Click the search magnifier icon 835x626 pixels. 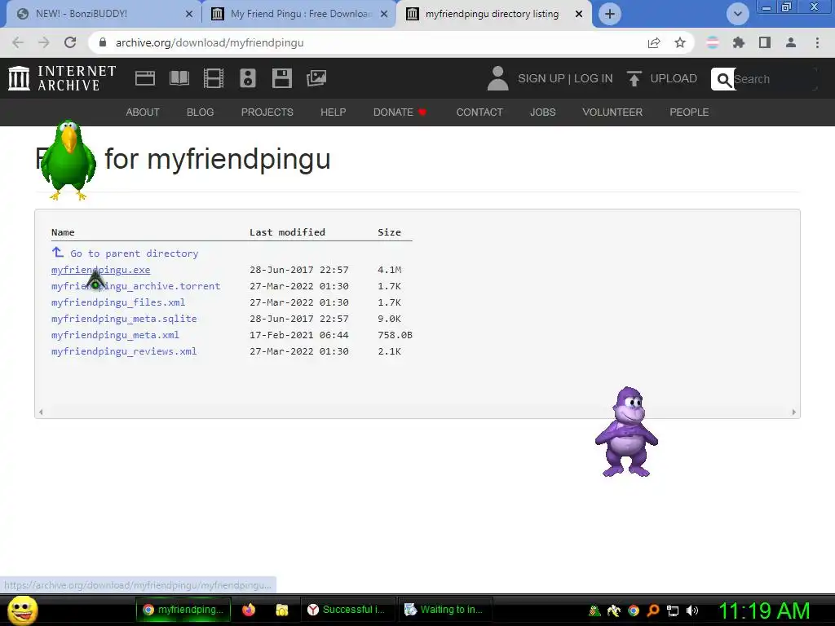tap(723, 79)
